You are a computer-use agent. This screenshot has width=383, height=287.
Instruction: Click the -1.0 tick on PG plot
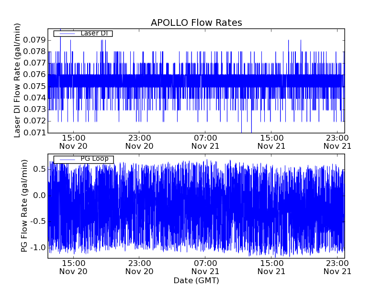point(38,248)
